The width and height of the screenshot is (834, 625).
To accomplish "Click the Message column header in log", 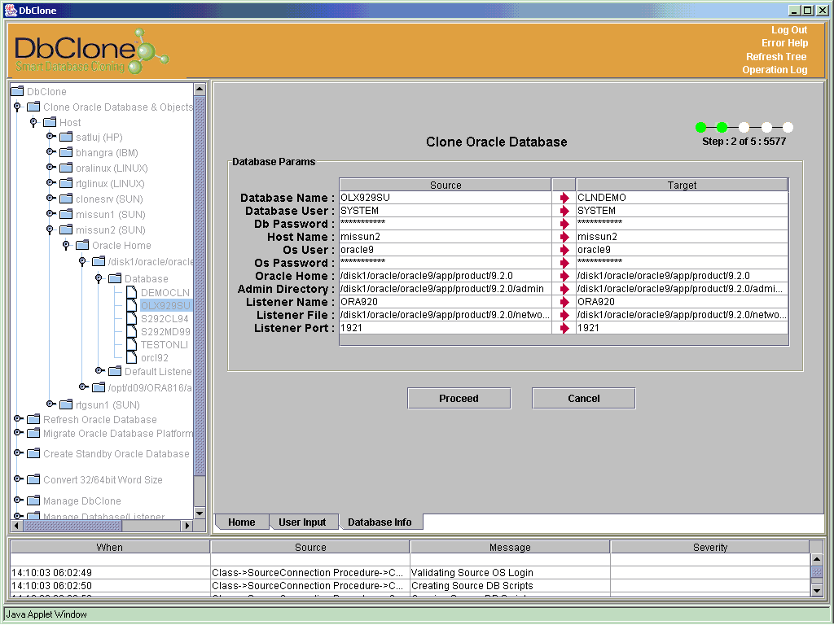I will click(510, 548).
